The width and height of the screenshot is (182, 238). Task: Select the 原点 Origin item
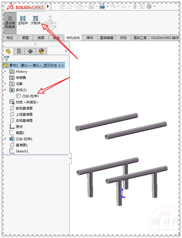point(16,127)
